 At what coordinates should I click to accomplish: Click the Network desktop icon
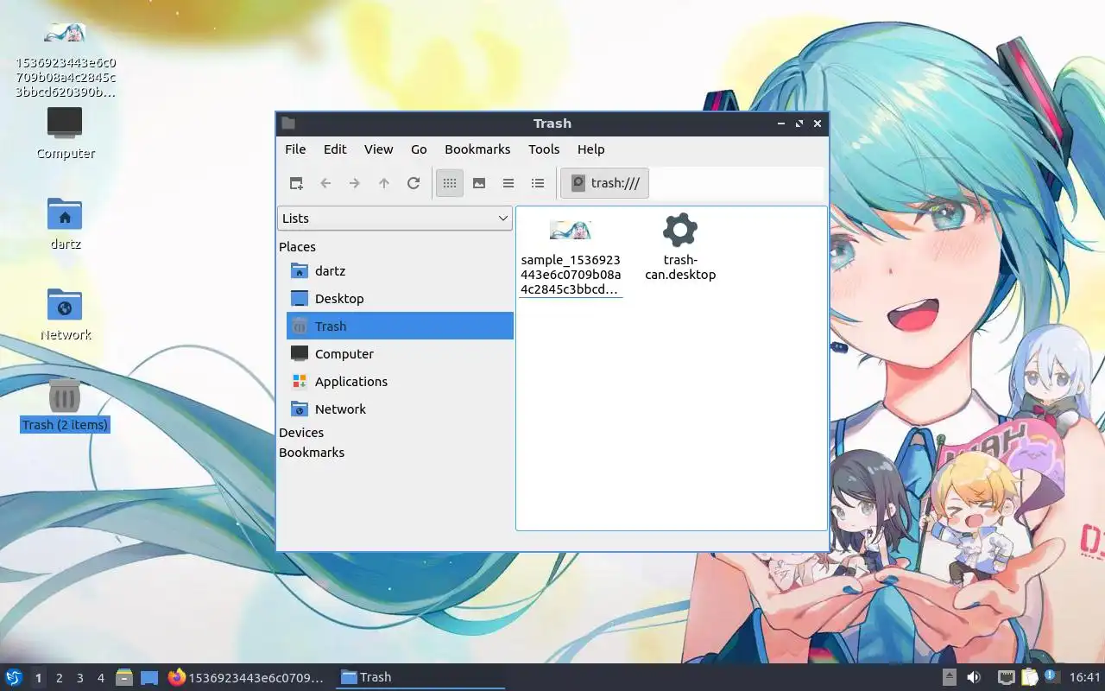pyautogui.click(x=65, y=314)
